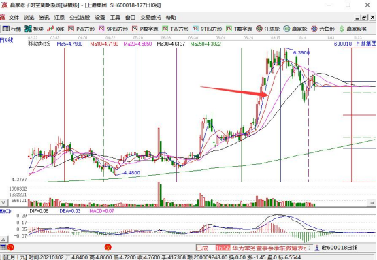
Task: Click the grid icon left of 沪 icon
Action: click(3, 247)
